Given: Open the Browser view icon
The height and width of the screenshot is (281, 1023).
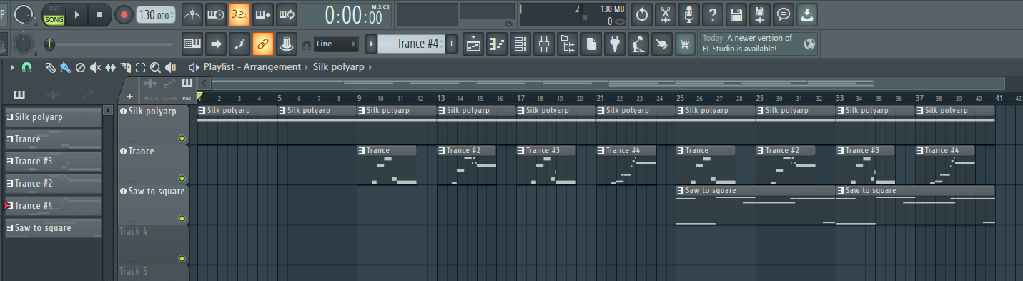Looking at the screenshot, I should (568, 44).
